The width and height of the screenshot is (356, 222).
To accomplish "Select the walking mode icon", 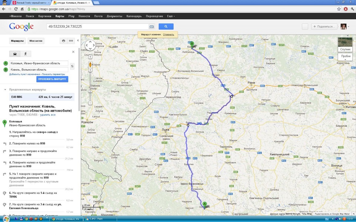I will pyautogui.click(x=26, y=54).
